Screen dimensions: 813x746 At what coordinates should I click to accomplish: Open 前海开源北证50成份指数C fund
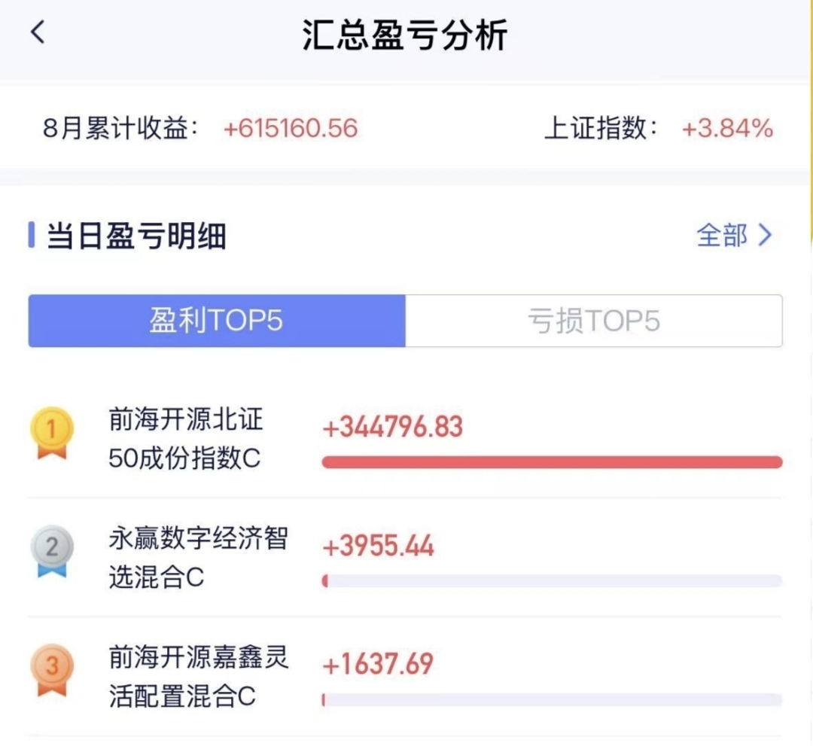coord(186,439)
